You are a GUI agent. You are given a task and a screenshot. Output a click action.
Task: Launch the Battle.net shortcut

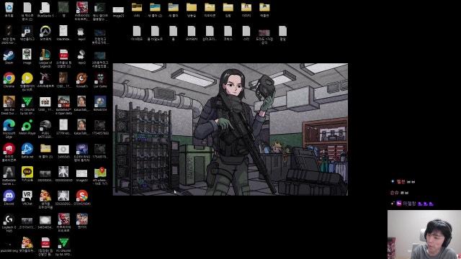27,150
